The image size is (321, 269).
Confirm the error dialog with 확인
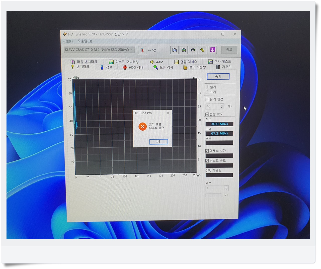159,142
